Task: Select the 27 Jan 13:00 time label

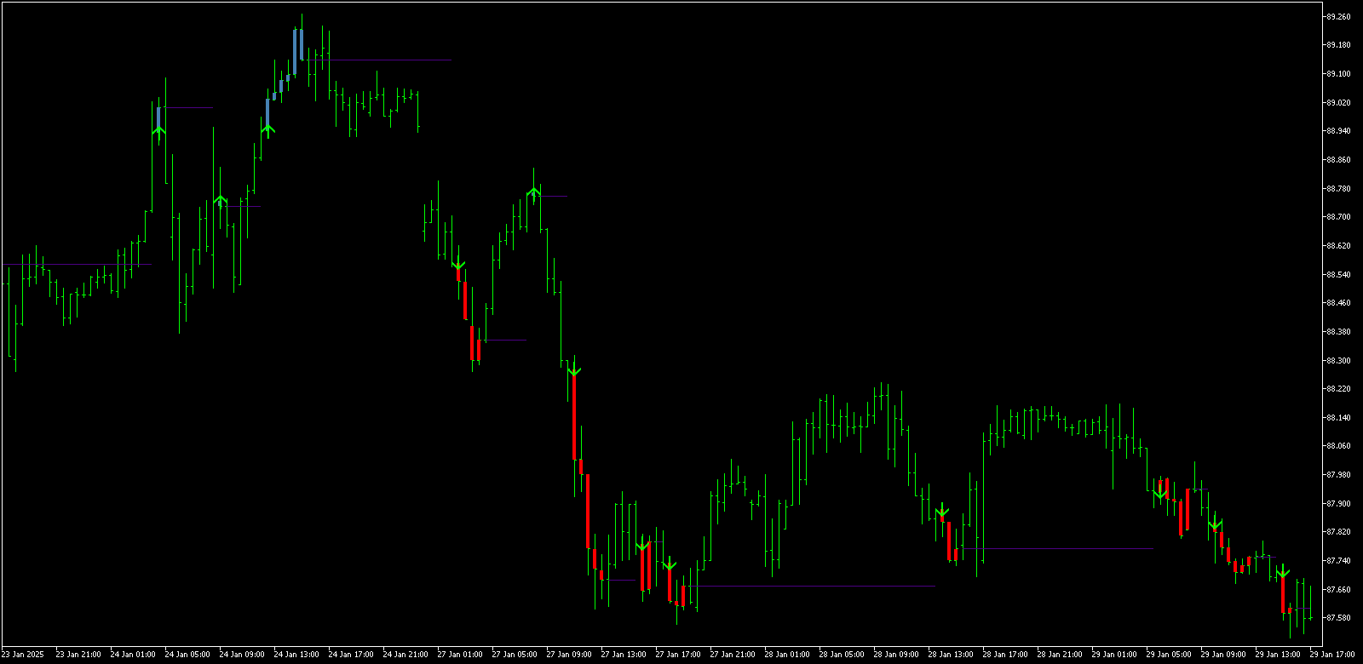Action: click(624, 655)
